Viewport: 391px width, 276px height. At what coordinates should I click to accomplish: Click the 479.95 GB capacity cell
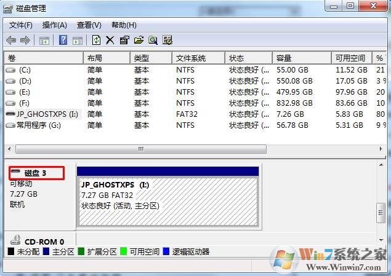tap(294, 92)
